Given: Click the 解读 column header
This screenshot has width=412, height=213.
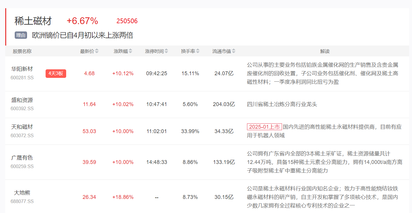Looking at the screenshot, I should (x=325, y=51).
